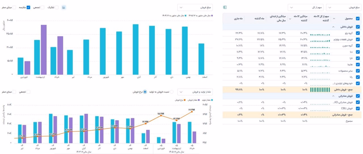Click the bar chart type icon
The width and height of the screenshot is (363, 154).
pyautogui.click(x=64, y=7)
